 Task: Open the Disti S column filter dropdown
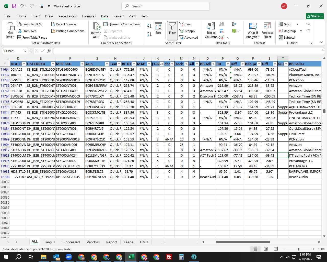click(24, 64)
